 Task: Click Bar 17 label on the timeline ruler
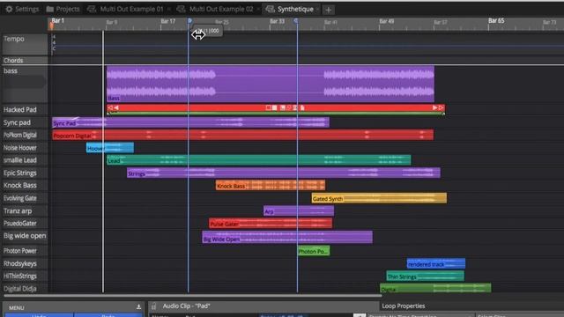(x=168, y=21)
